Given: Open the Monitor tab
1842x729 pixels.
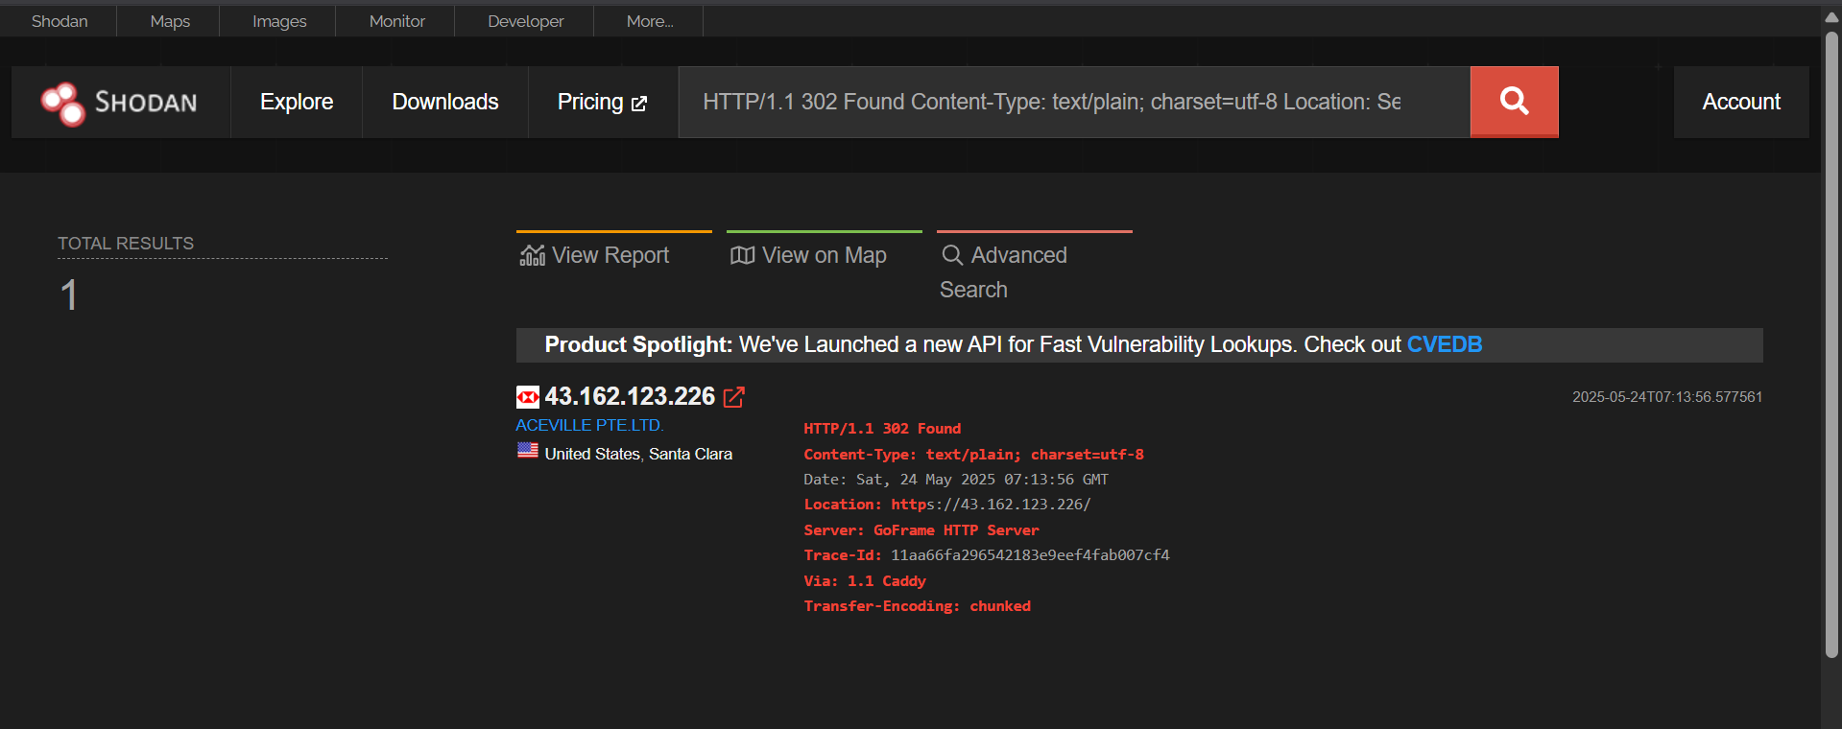Looking at the screenshot, I should pyautogui.click(x=396, y=21).
